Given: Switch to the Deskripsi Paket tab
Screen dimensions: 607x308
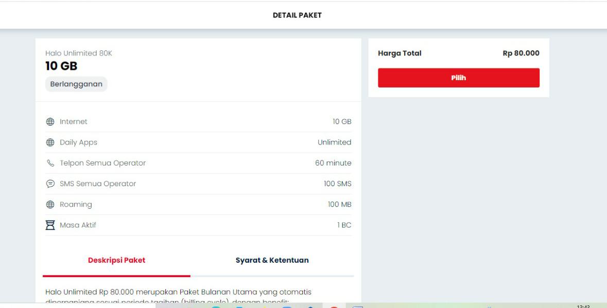Looking at the screenshot, I should 116,260.
